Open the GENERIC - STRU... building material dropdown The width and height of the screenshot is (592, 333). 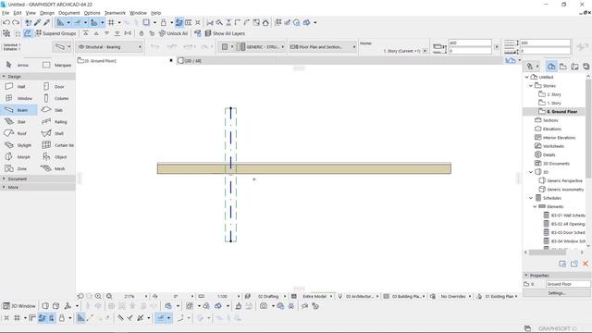coord(261,47)
